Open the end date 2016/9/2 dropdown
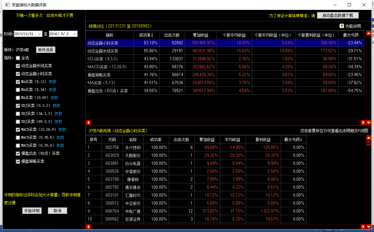Screen dimensions: 374x232 (75, 34)
